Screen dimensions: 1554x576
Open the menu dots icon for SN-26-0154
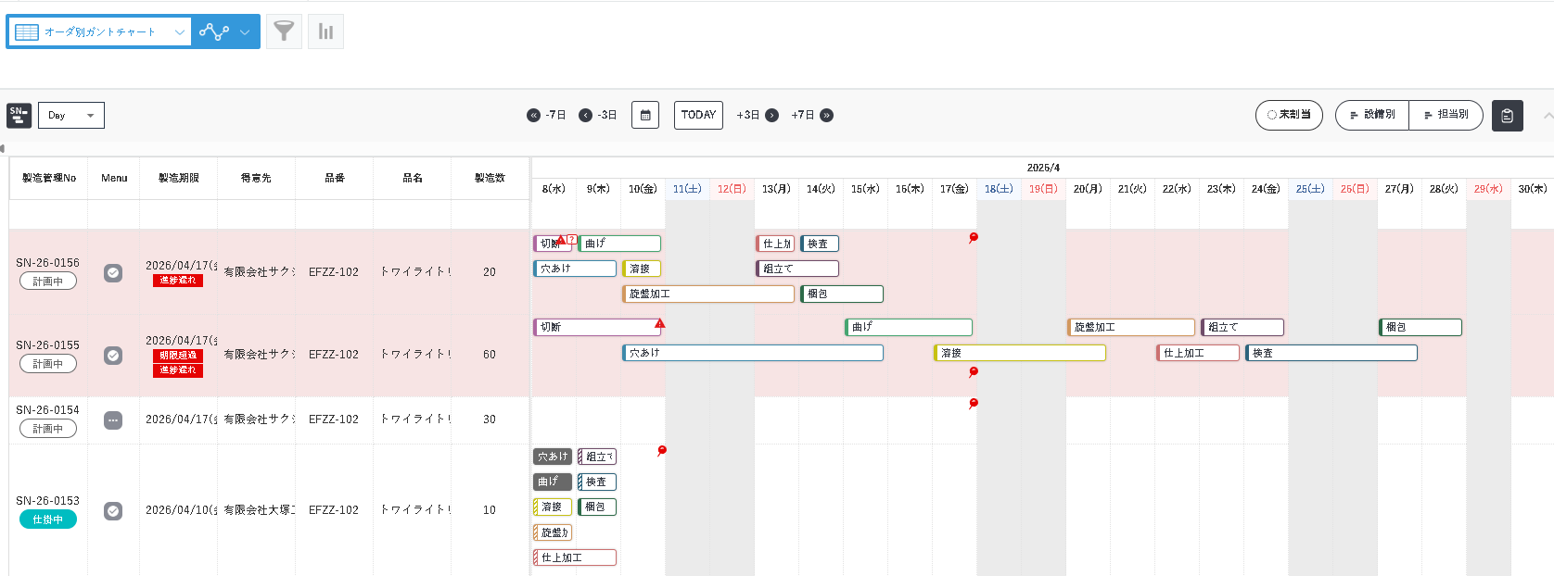click(113, 419)
